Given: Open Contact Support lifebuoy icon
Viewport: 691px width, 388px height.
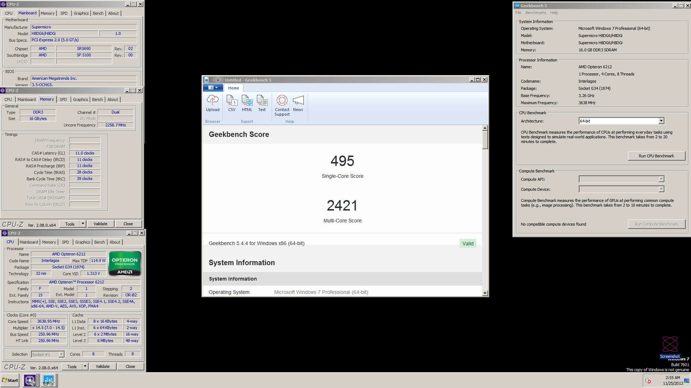Looking at the screenshot, I should click(x=282, y=100).
